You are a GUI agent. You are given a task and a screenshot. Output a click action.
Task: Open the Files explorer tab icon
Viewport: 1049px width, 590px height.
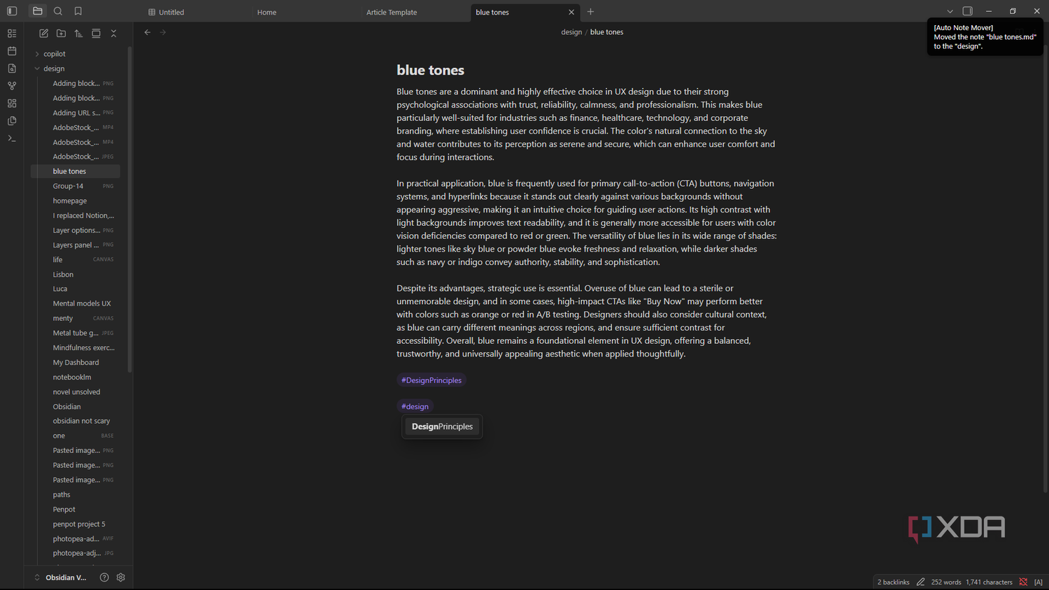pyautogui.click(x=38, y=11)
